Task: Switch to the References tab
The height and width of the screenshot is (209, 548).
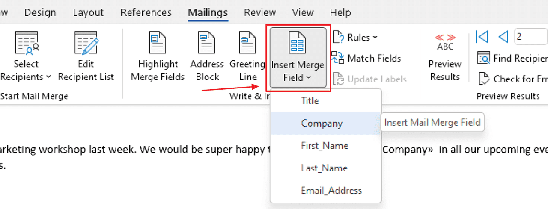Action: pyautogui.click(x=146, y=12)
